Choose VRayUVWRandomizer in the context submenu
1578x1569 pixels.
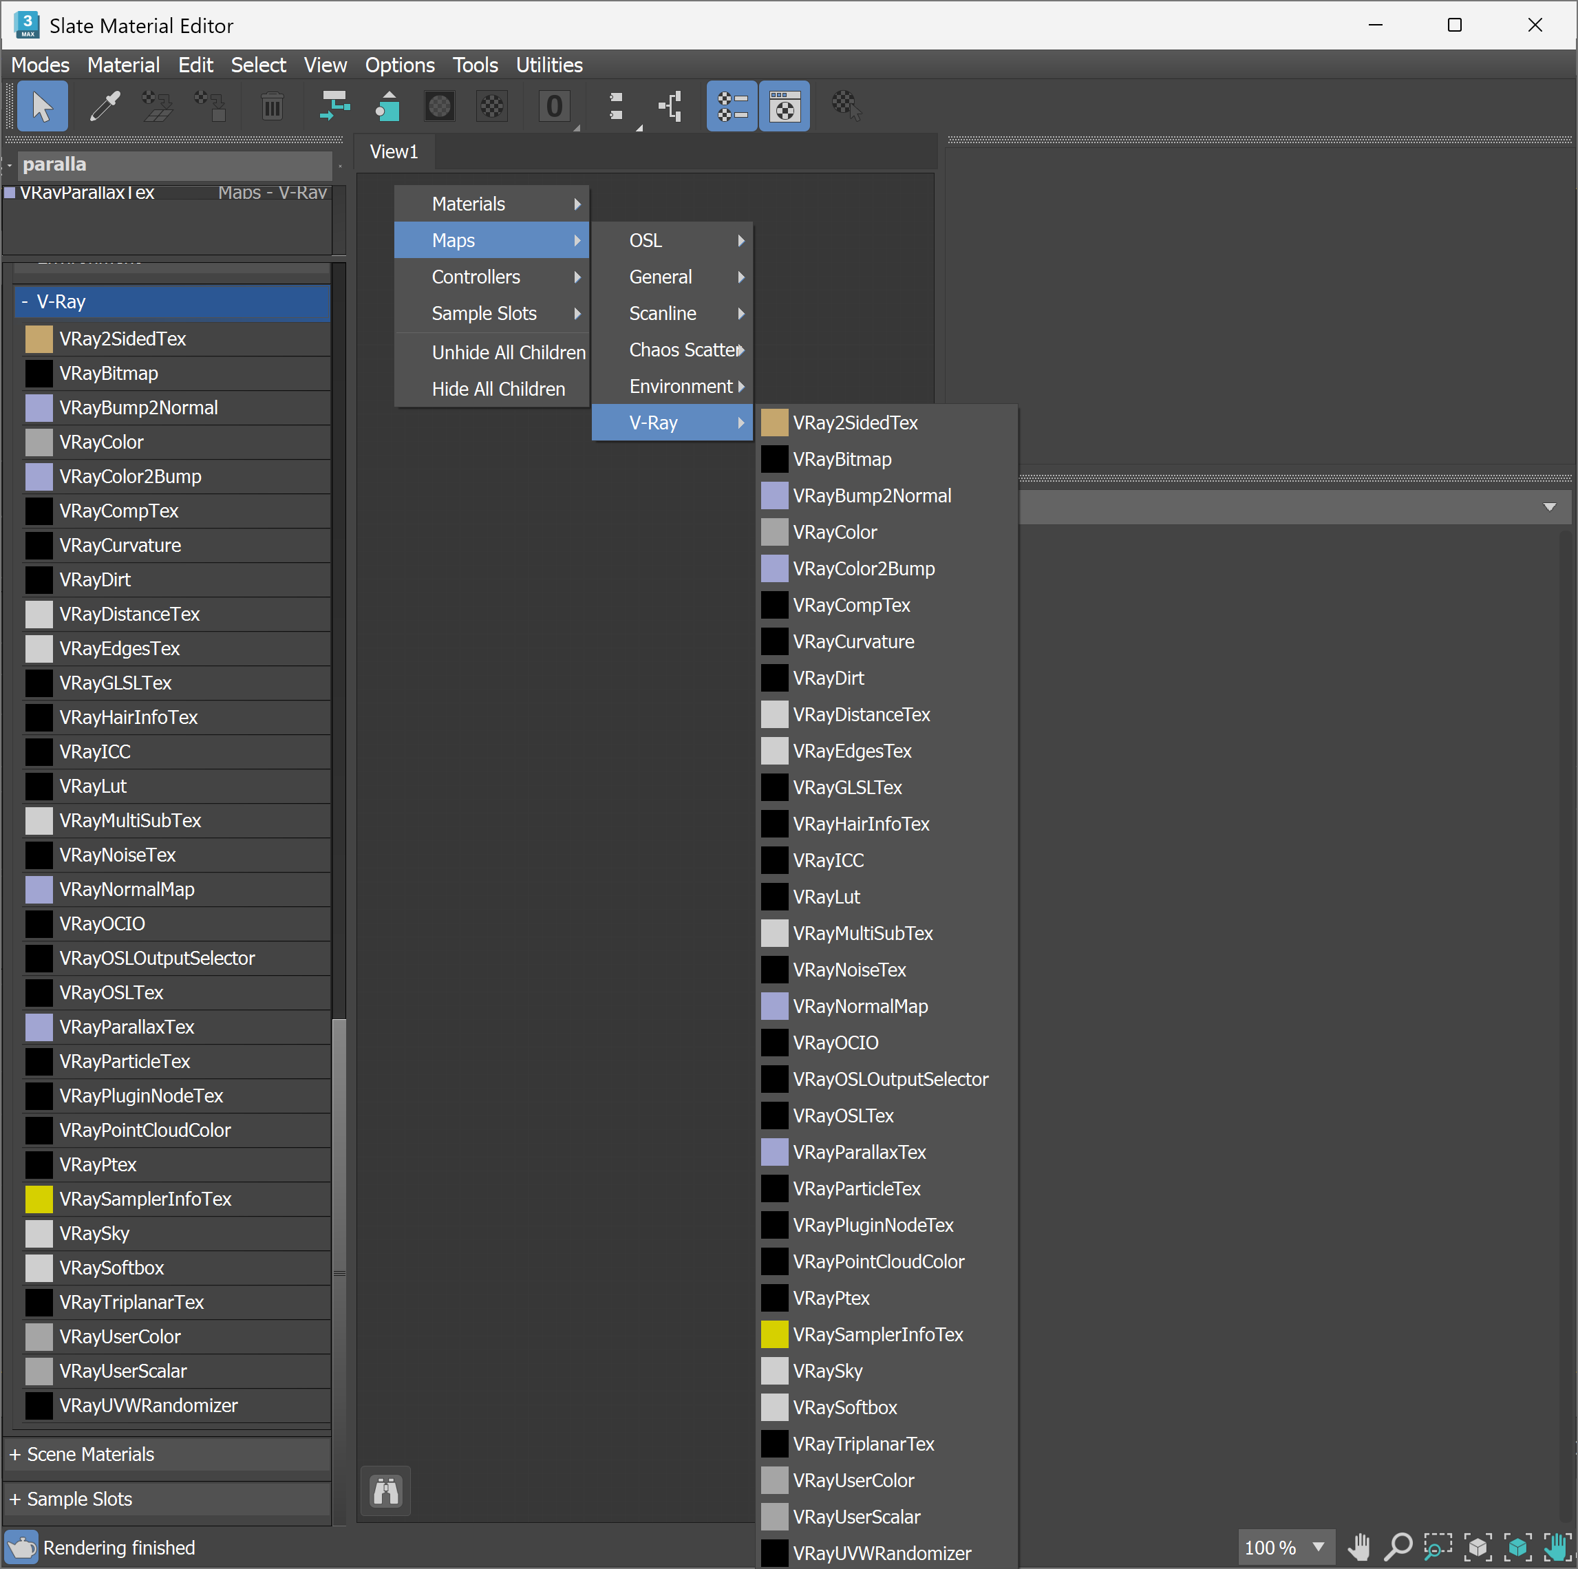[887, 1552]
